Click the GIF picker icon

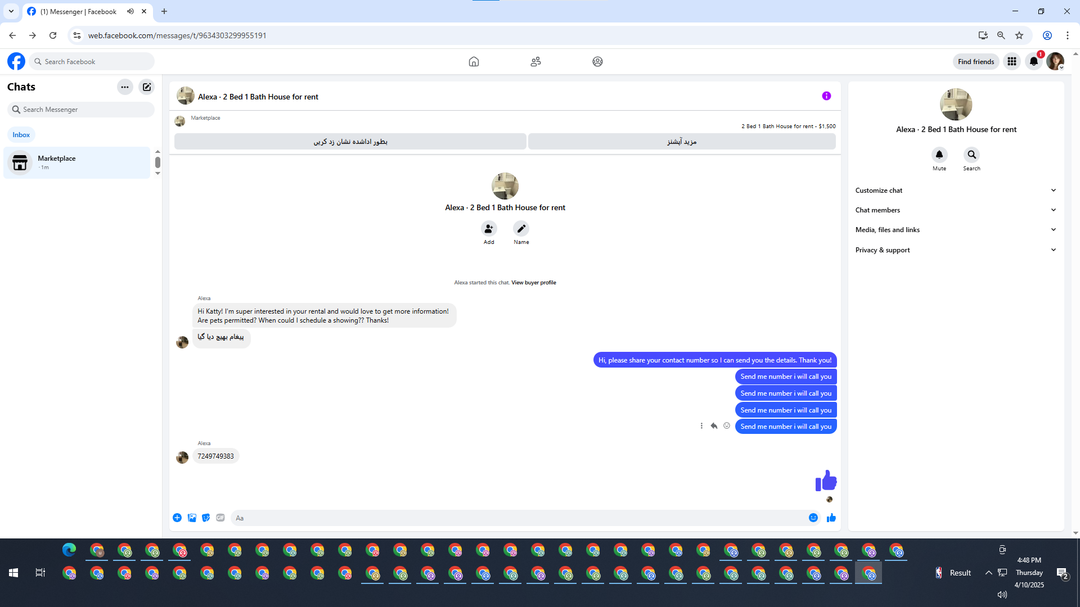(220, 518)
